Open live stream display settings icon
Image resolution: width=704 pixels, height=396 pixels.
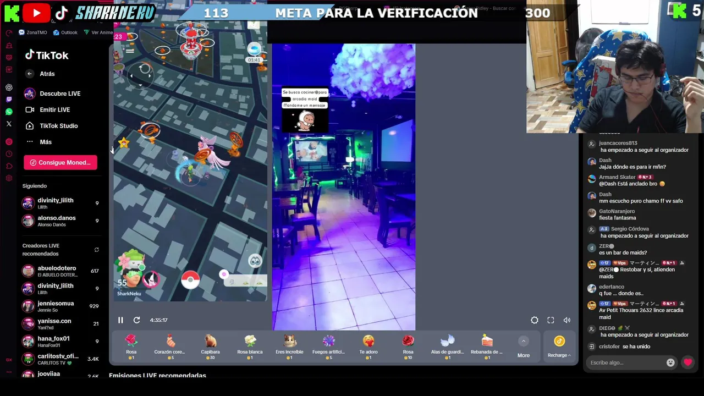tap(535, 320)
